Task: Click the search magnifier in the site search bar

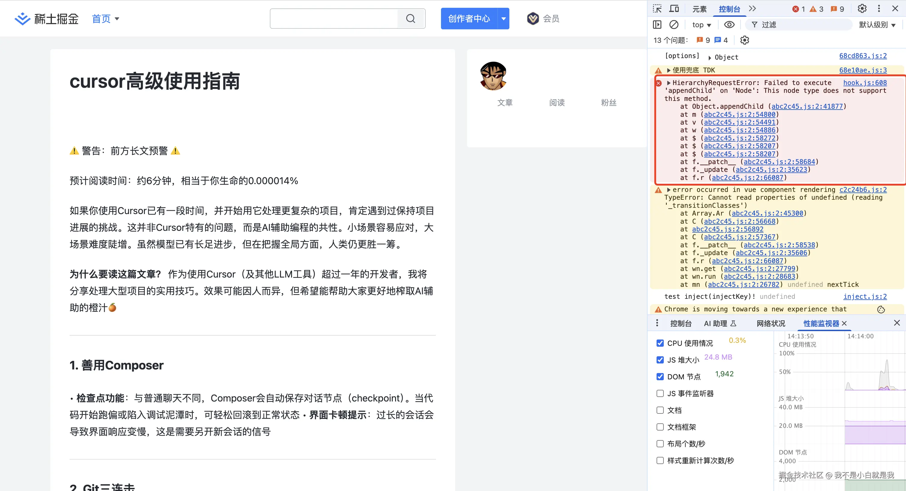Action: 410,18
